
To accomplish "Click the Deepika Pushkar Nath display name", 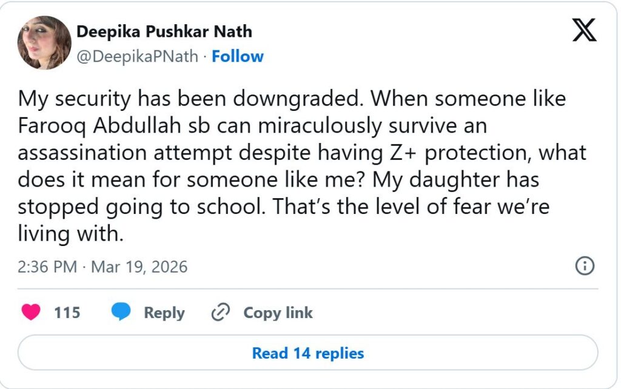I will [x=164, y=32].
